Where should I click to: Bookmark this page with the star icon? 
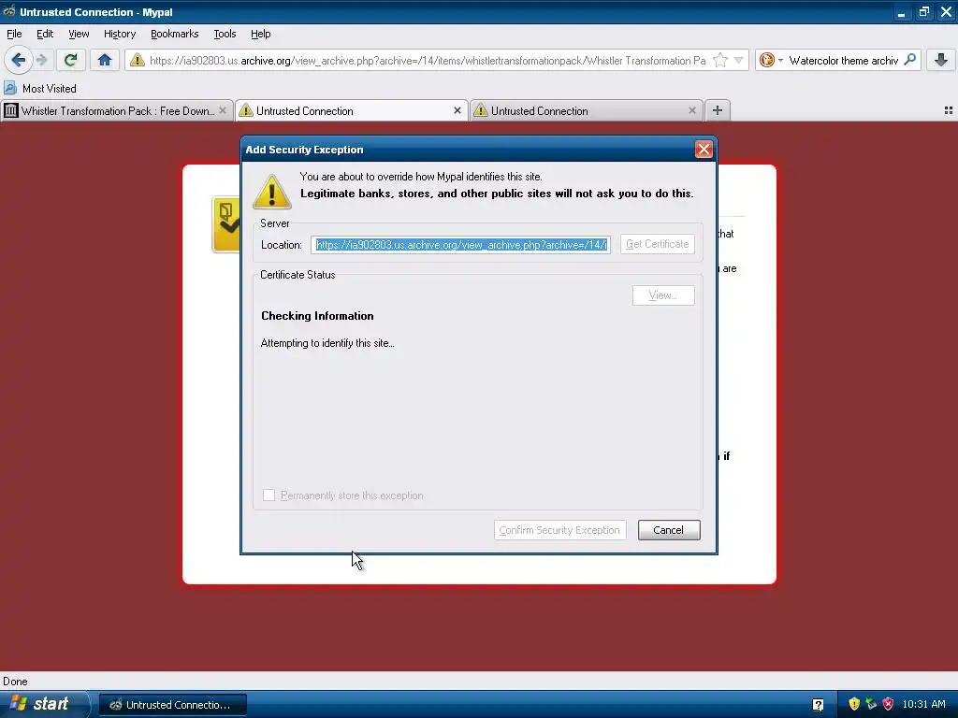[x=720, y=60]
